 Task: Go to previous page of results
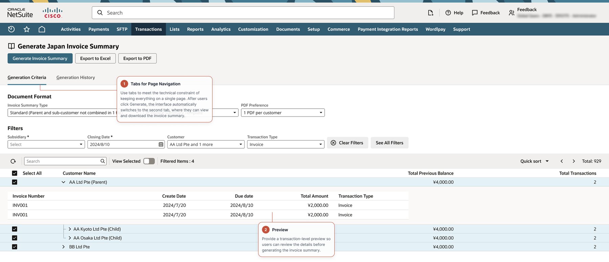pos(562,161)
